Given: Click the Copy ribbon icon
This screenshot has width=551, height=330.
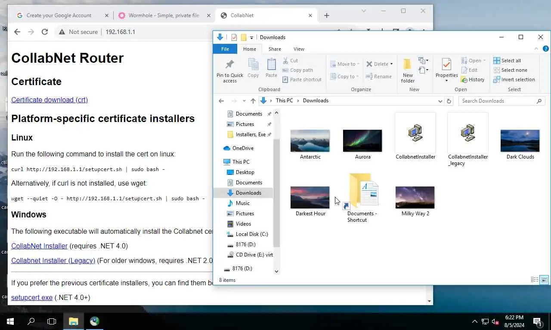Looking at the screenshot, I should point(253,69).
